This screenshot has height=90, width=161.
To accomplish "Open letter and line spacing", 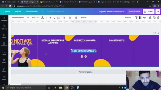I will tap(76, 18).
